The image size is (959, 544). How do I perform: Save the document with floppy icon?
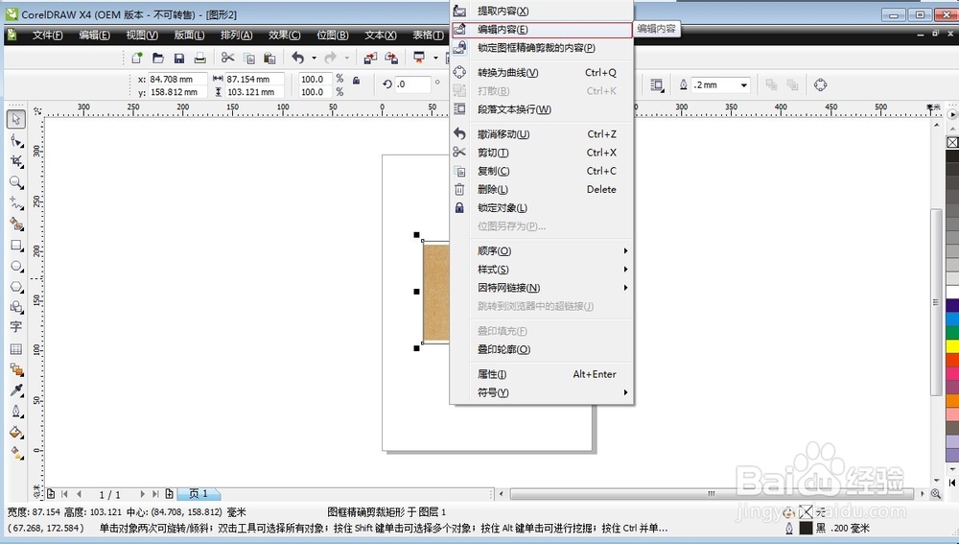pos(178,59)
